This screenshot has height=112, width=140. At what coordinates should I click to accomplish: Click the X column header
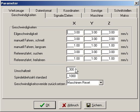click(74, 23)
